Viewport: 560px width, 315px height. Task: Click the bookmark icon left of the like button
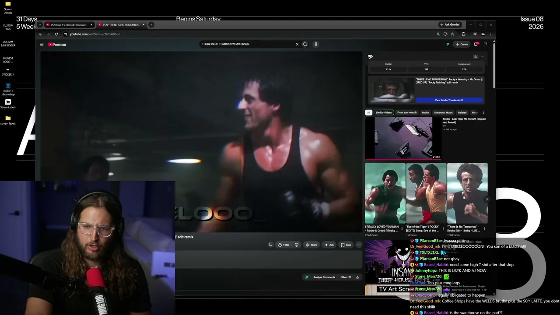pyautogui.click(x=271, y=245)
